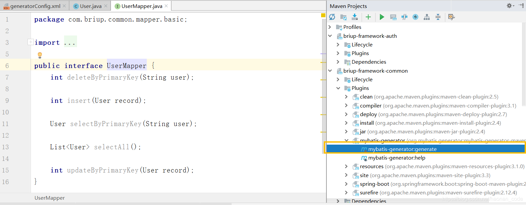Viewport: 526px width, 205px height.
Task: Expand the folded import block
Action: (x=30, y=42)
